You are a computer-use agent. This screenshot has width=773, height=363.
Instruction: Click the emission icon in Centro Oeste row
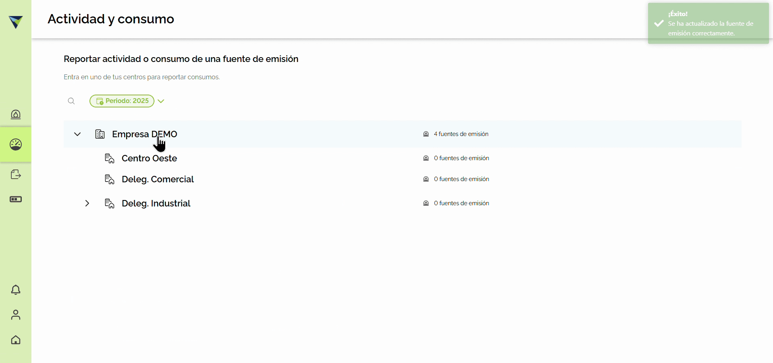[x=426, y=158]
